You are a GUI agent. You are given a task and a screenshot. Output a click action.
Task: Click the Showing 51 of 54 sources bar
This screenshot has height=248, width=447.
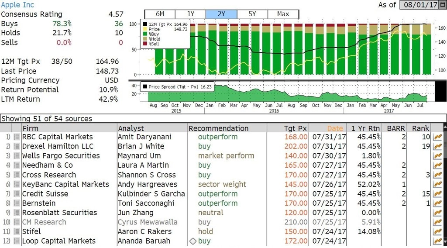pos(223,119)
